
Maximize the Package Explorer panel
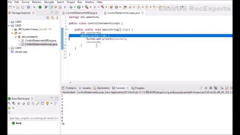click(57, 13)
